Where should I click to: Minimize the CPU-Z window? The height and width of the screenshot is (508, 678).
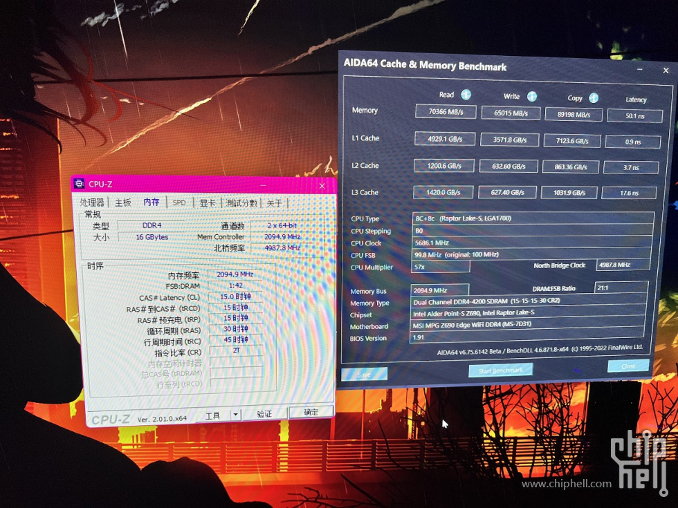click(264, 185)
